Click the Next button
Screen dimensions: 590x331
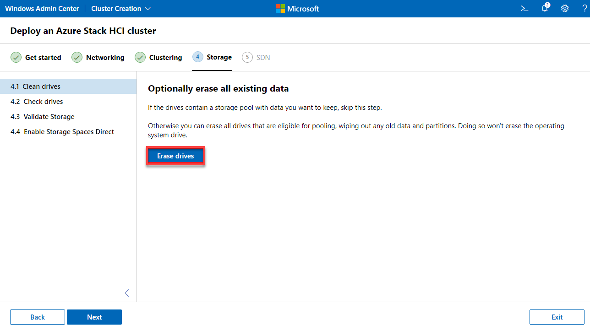94,317
